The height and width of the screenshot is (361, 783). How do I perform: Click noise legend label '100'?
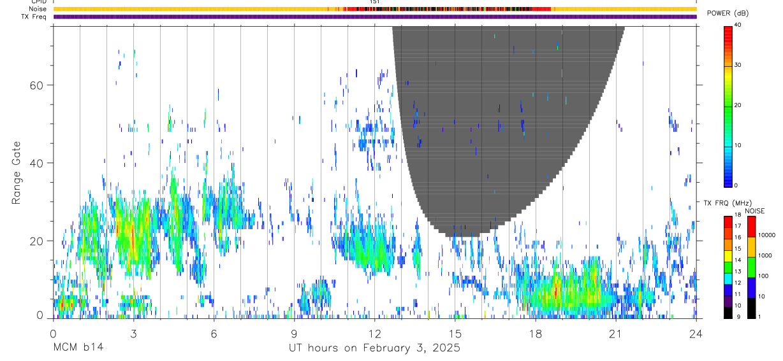pos(764,276)
